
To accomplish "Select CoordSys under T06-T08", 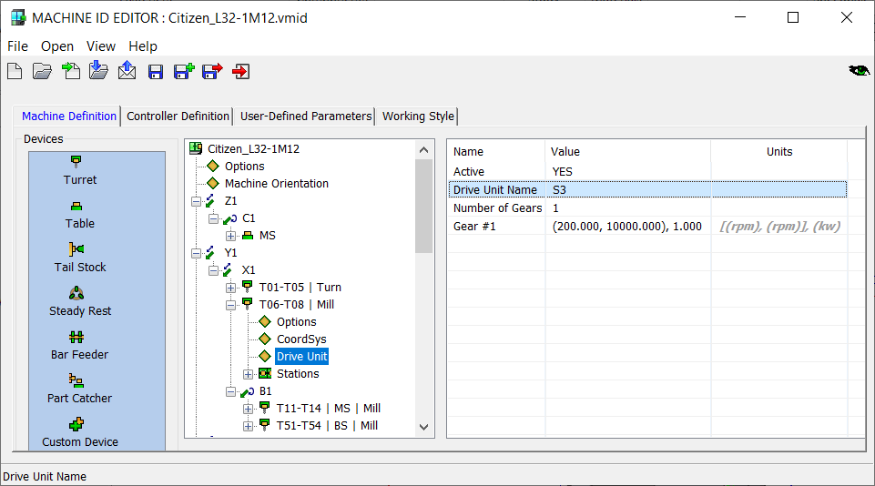I will click(x=301, y=339).
